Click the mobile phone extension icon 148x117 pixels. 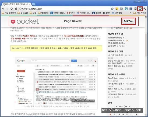click(x=135, y=9)
